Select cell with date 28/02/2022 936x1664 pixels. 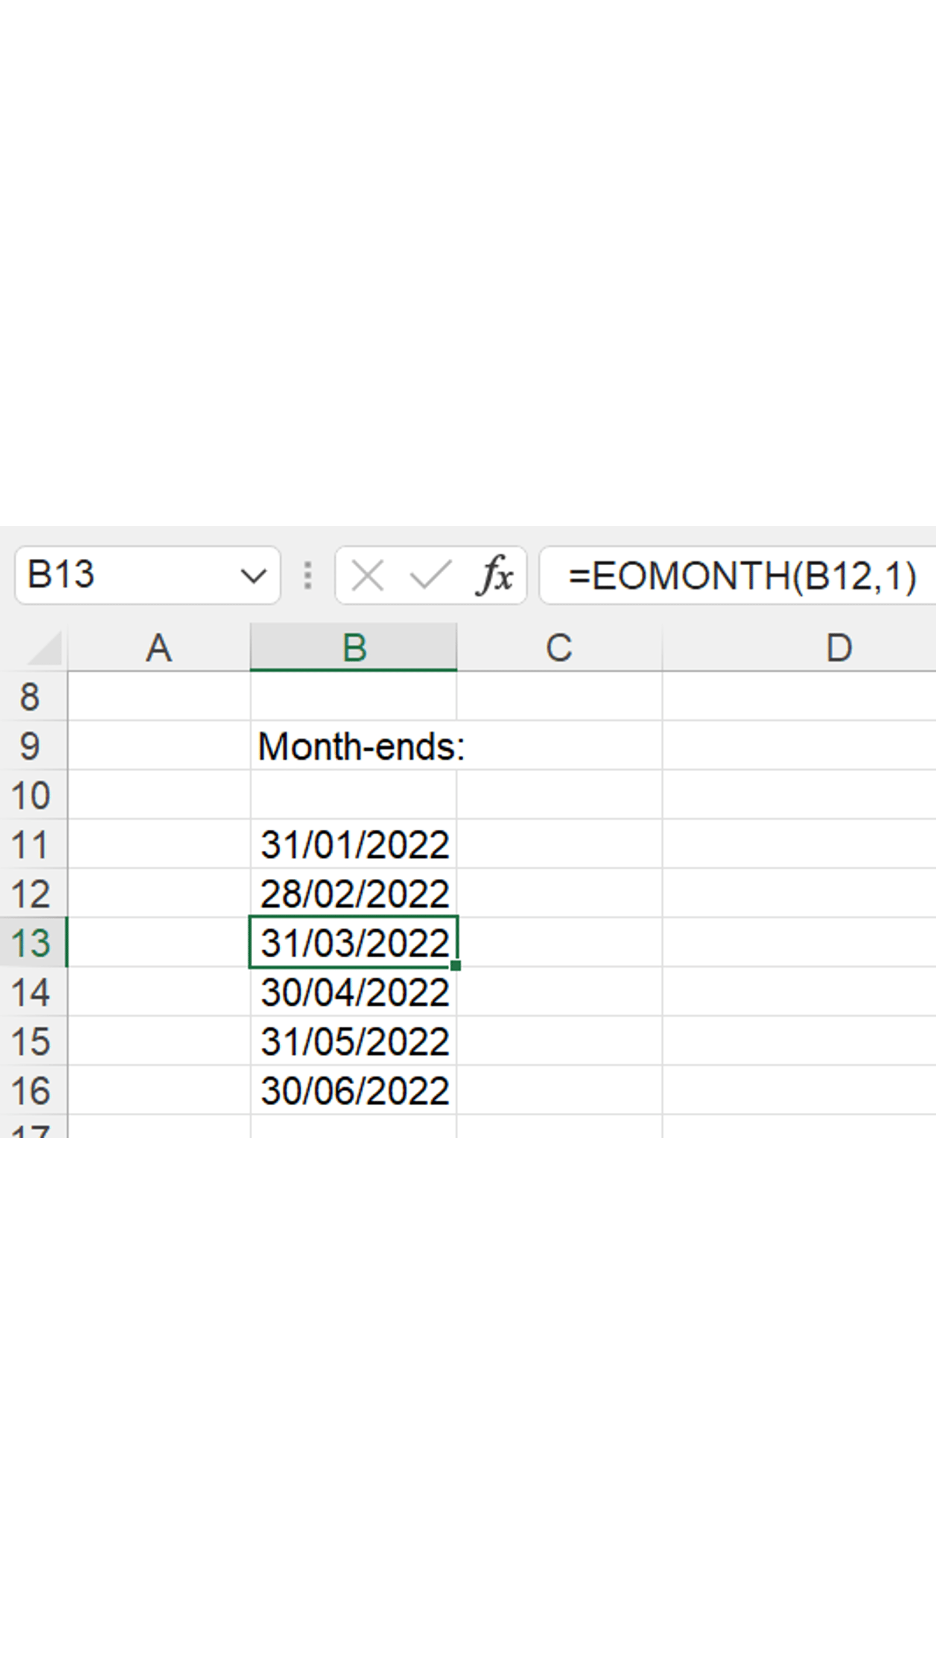tap(353, 893)
